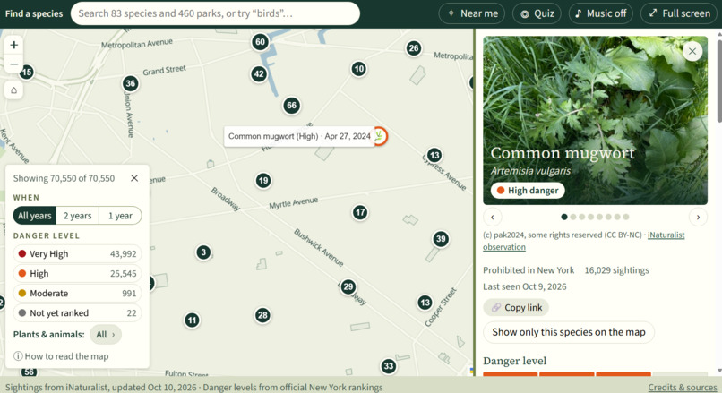Click the Danger level heading
The image size is (722, 393).
pyautogui.click(x=514, y=361)
